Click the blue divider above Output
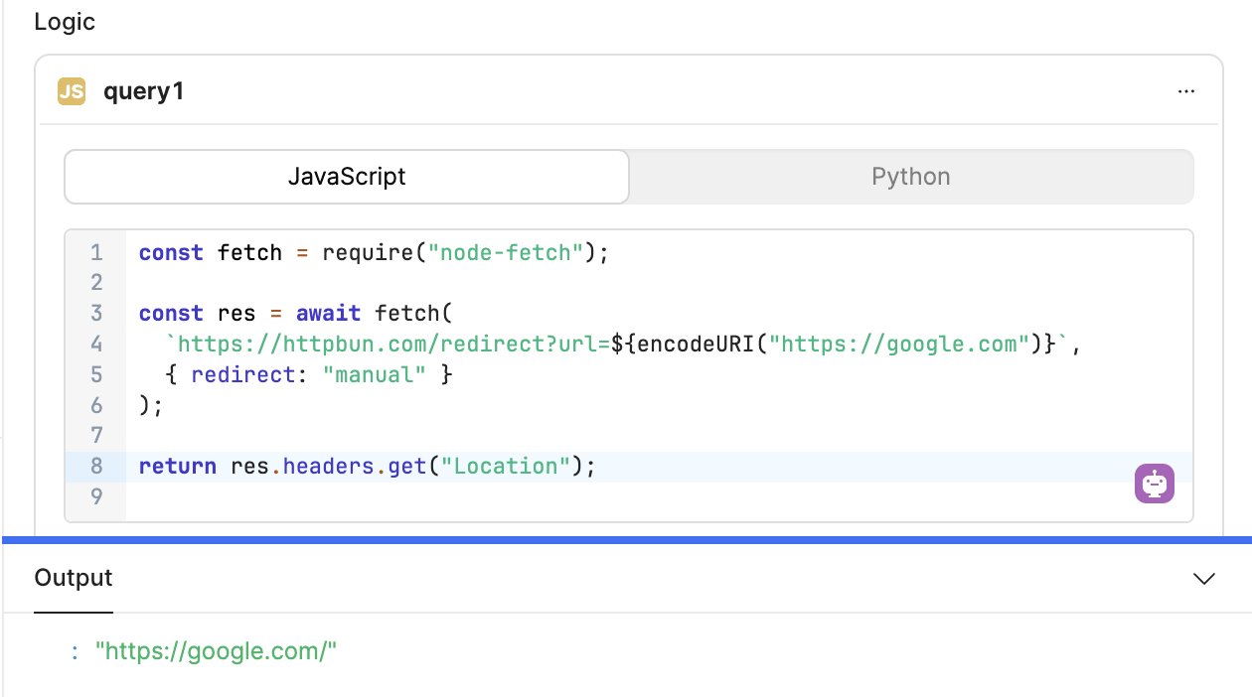 626,540
